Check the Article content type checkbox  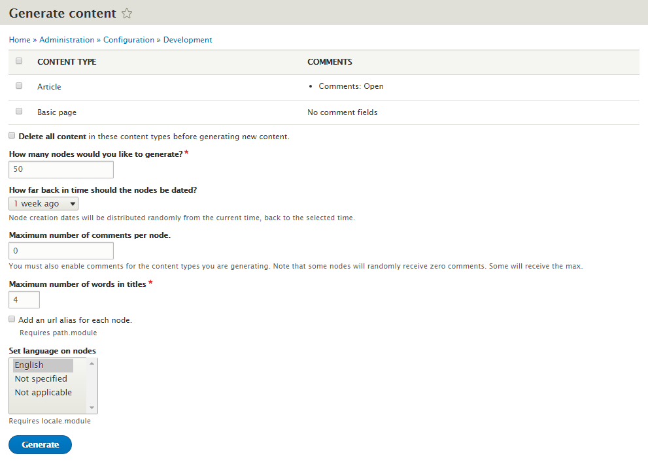click(19, 86)
